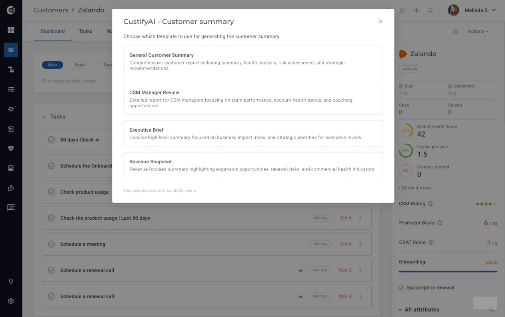
Task: Click the CSM Rating dots
Action: point(486,204)
